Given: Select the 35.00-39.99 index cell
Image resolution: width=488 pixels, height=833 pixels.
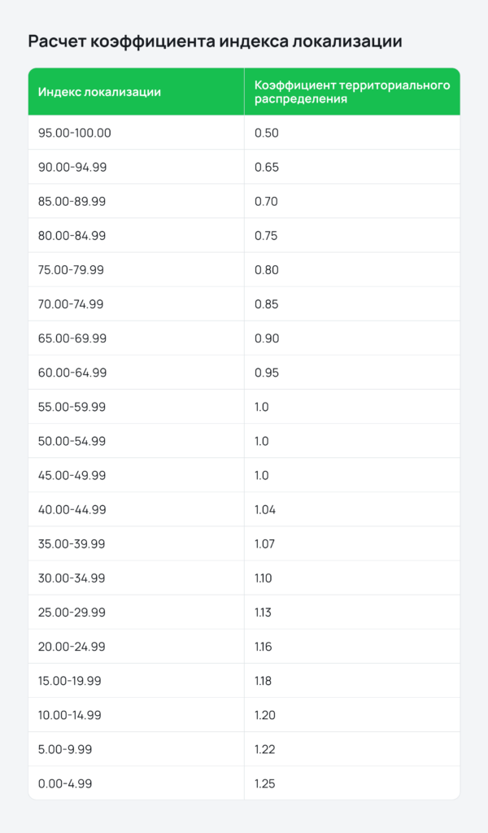Looking at the screenshot, I should [x=72, y=544].
